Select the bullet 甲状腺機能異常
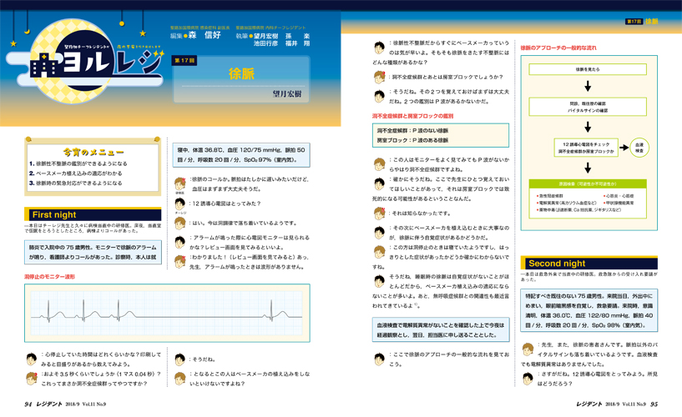Image resolution: width=682 pixels, height=417 pixels. [619, 203]
